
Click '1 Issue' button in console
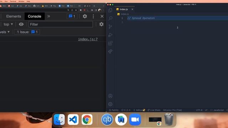pos(27,32)
